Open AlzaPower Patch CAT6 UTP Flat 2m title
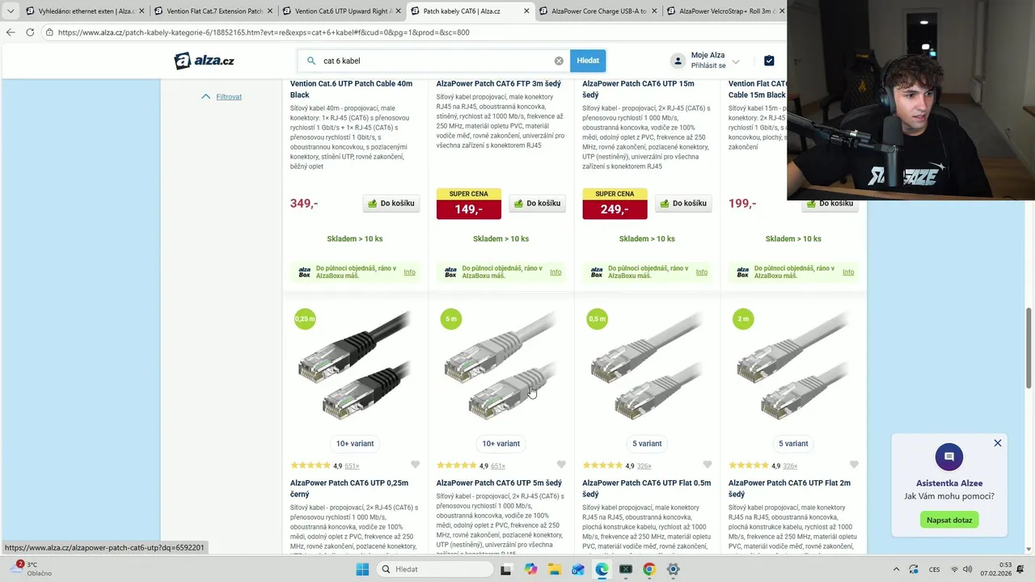Image resolution: width=1035 pixels, height=582 pixels. click(x=789, y=488)
